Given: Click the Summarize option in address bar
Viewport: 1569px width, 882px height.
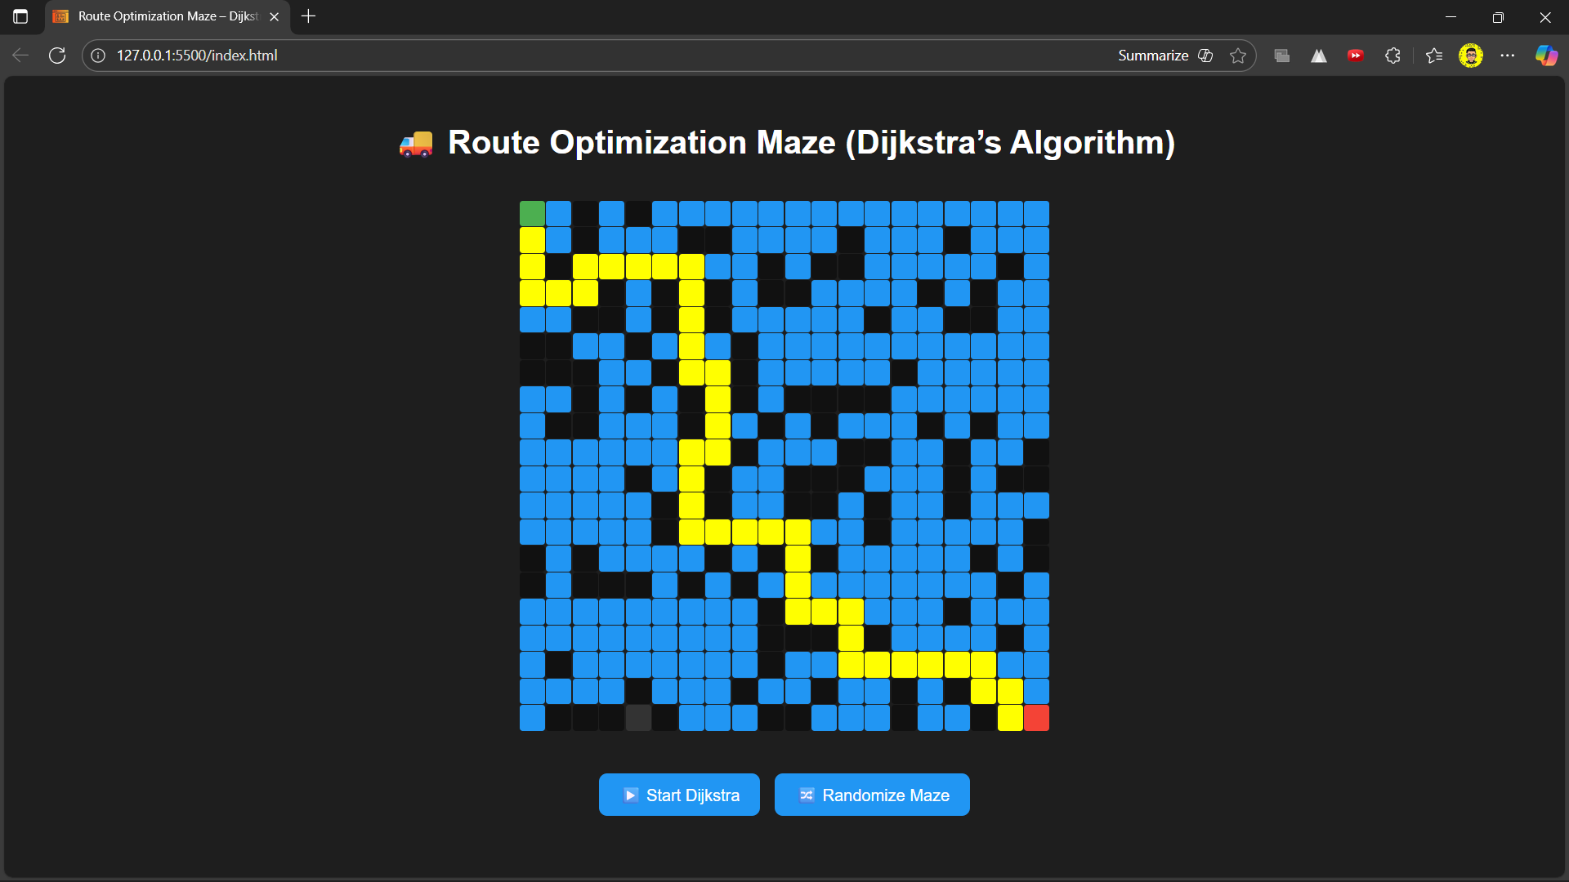Looking at the screenshot, I should 1153,56.
